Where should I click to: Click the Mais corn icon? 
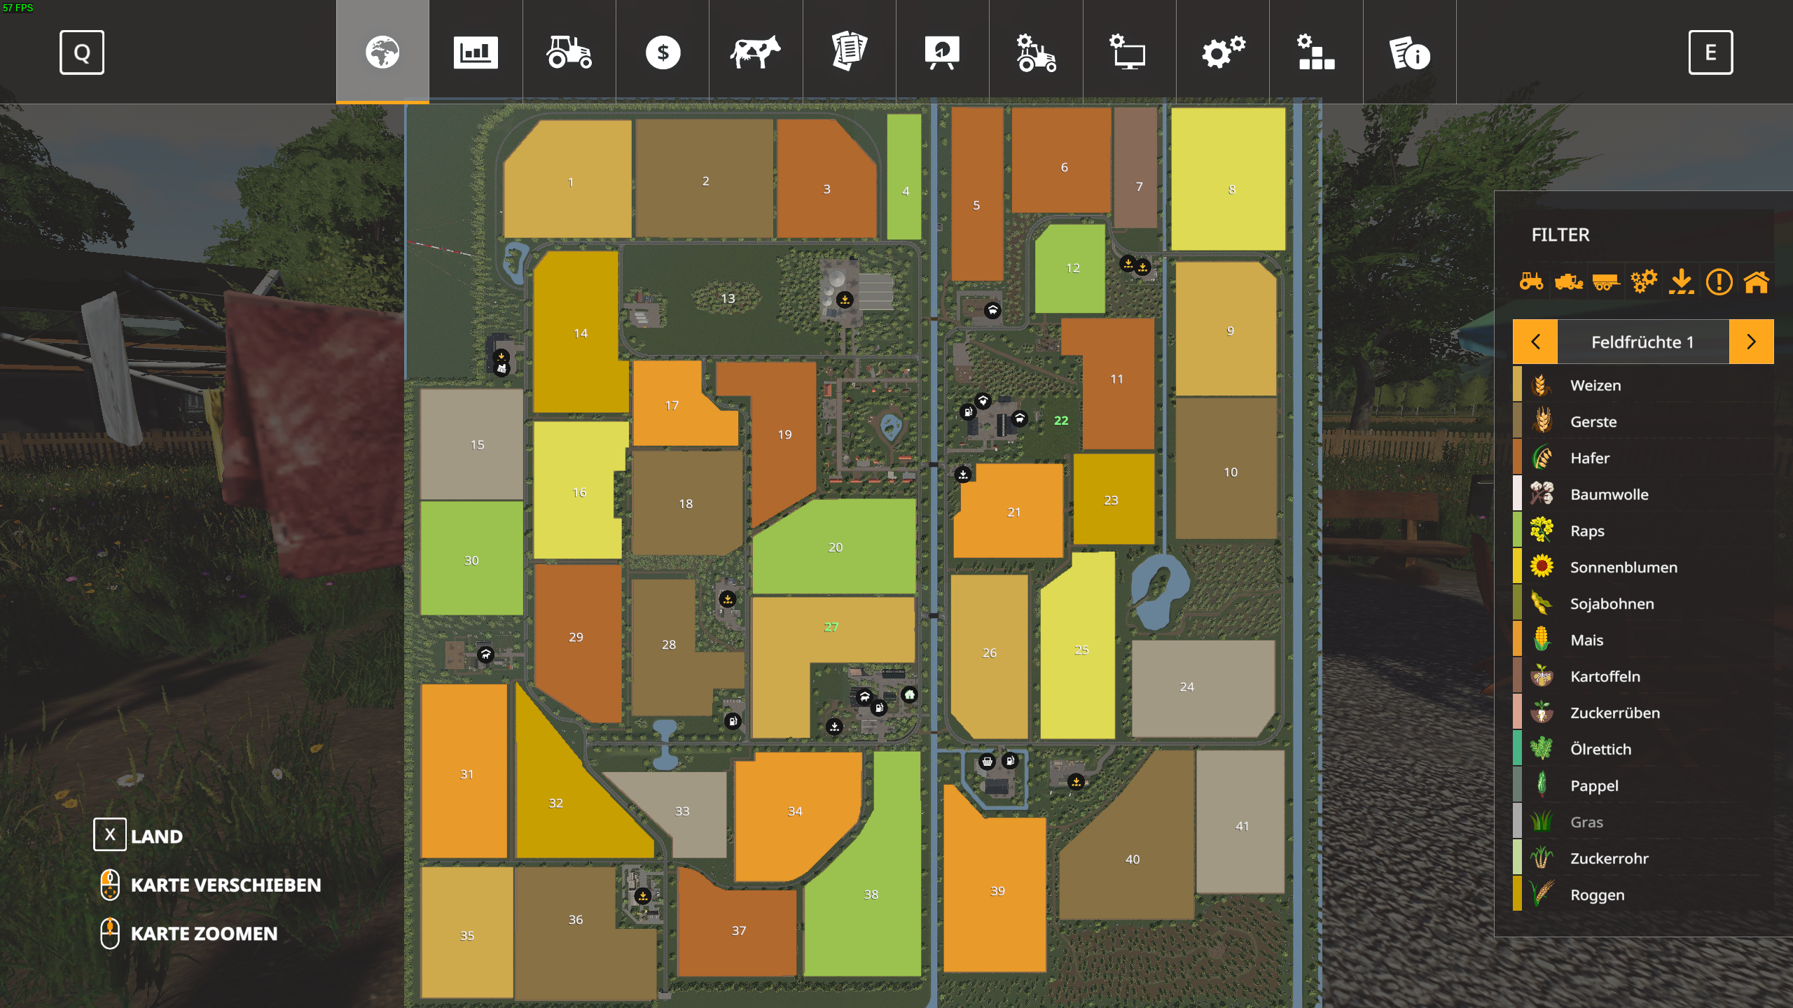tap(1542, 640)
